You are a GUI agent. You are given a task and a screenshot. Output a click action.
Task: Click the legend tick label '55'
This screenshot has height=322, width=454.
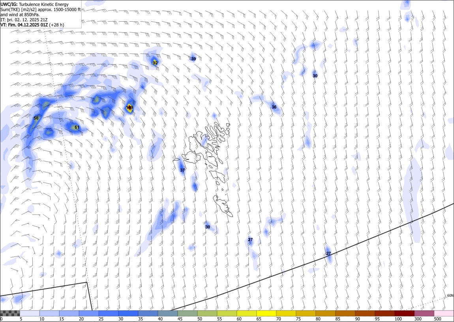pos(219,319)
